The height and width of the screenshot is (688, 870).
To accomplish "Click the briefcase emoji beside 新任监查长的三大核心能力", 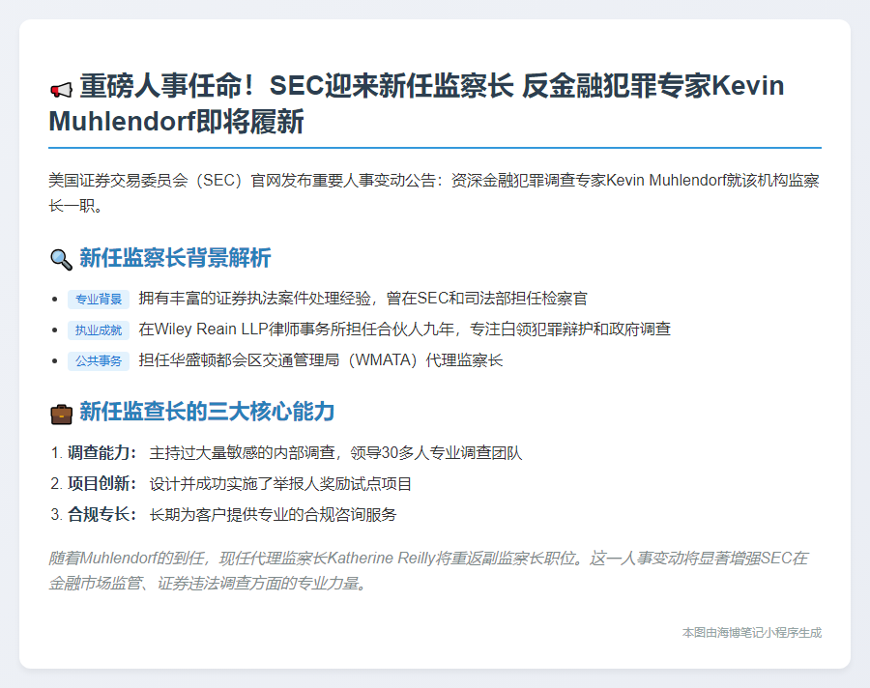I will pyautogui.click(x=61, y=414).
